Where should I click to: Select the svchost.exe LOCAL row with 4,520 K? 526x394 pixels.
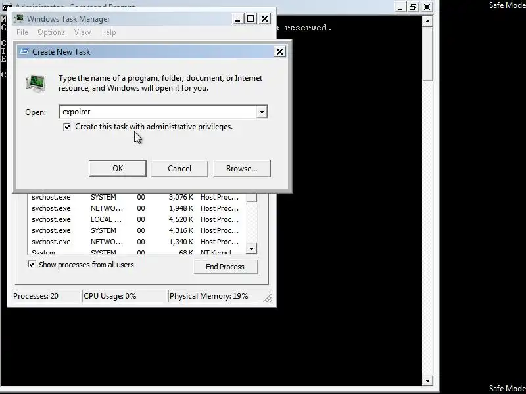click(137, 219)
